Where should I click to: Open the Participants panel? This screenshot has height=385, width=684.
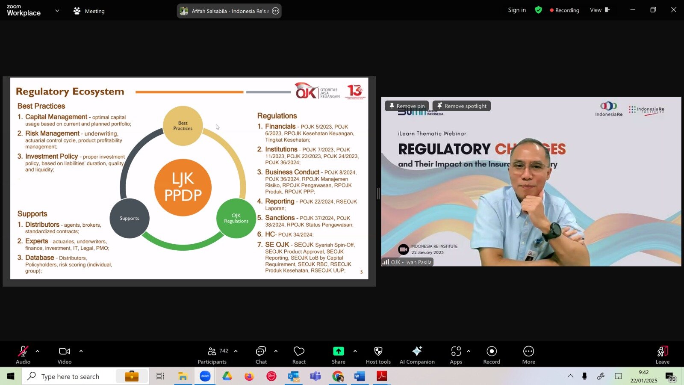click(212, 355)
